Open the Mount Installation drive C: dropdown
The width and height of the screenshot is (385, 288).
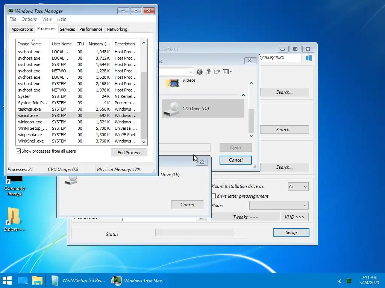point(298,187)
